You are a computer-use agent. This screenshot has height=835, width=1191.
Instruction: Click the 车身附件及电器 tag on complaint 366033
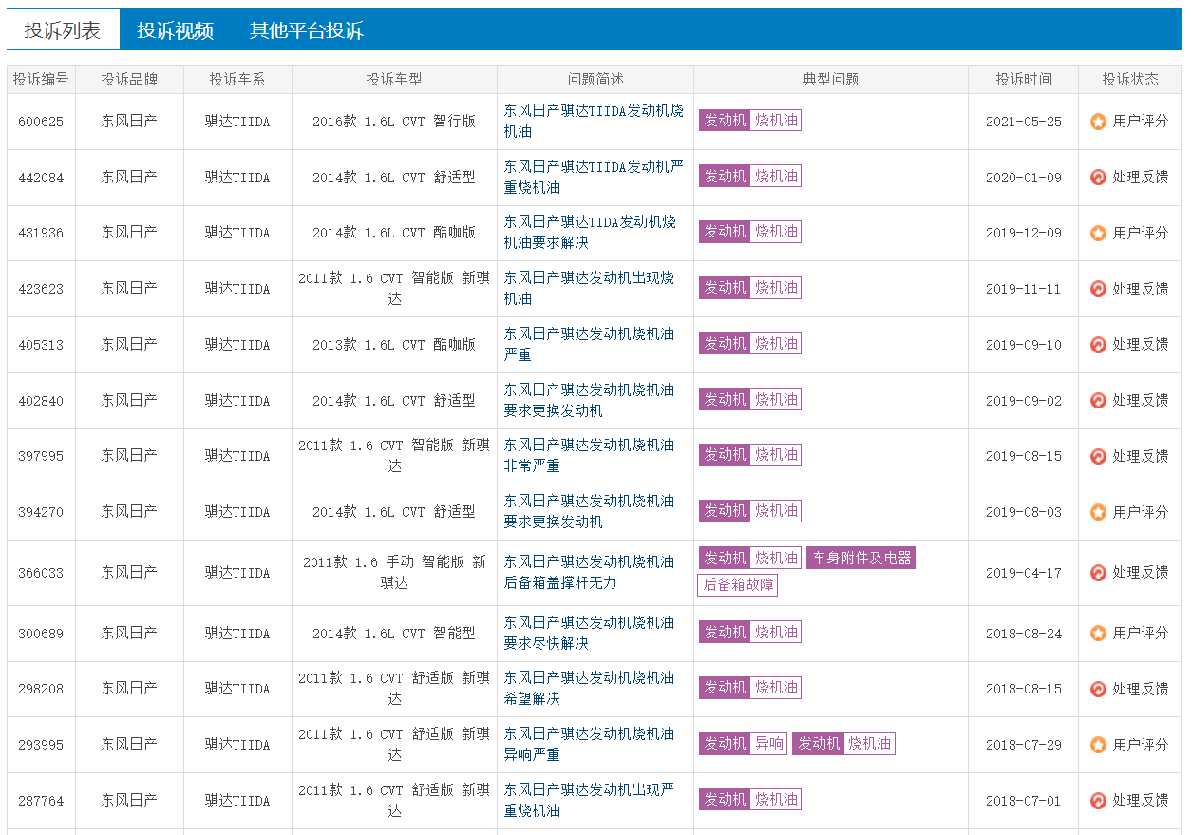click(x=860, y=558)
